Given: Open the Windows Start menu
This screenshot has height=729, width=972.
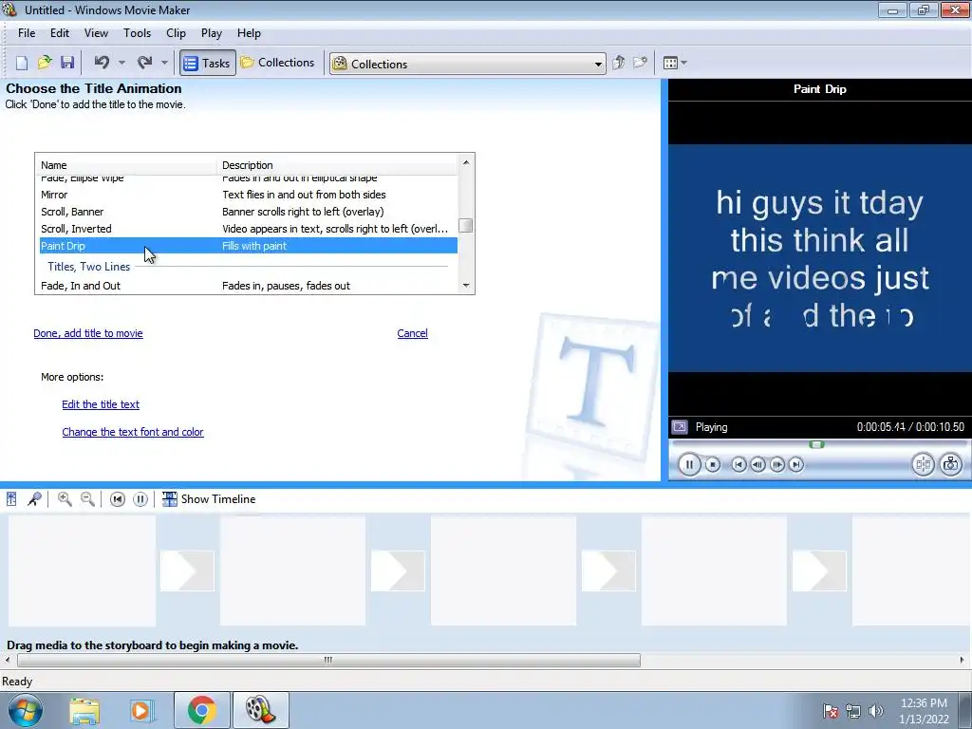Looking at the screenshot, I should coord(26,710).
